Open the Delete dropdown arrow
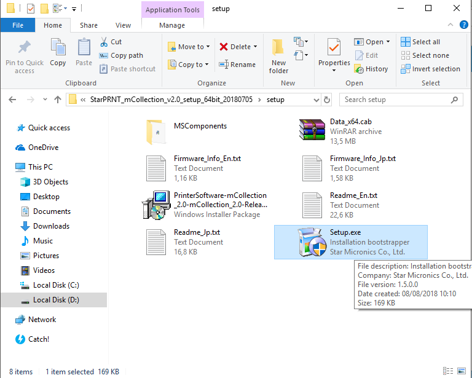 (x=255, y=47)
